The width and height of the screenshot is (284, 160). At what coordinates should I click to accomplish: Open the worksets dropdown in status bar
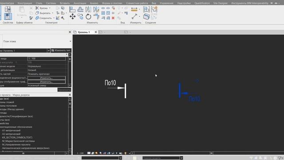pos(120,158)
